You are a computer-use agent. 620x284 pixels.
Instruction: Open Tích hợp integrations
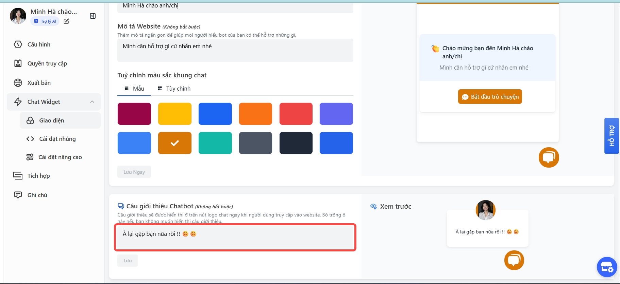(x=38, y=176)
